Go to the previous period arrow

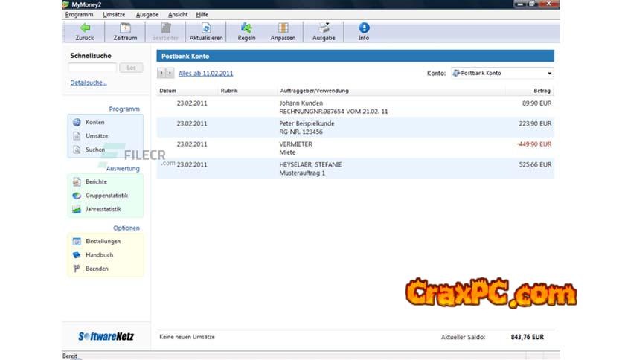[161, 73]
